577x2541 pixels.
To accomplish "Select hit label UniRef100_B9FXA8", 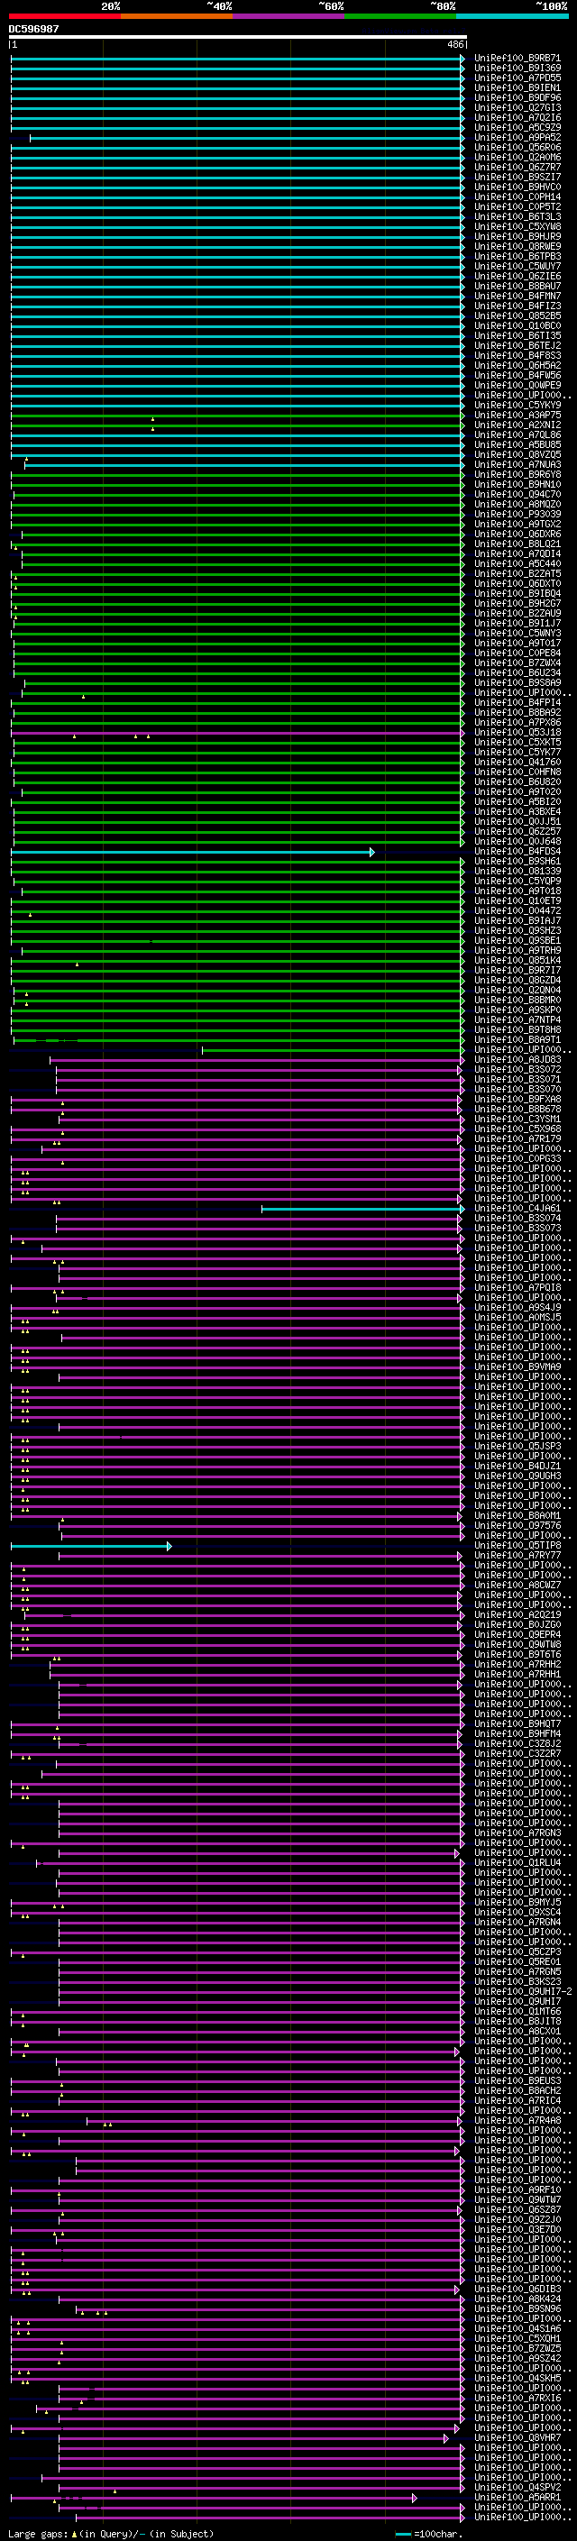I will pos(517,1099).
